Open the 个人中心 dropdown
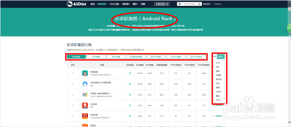This screenshot has height=127, width=291. click(218, 4)
